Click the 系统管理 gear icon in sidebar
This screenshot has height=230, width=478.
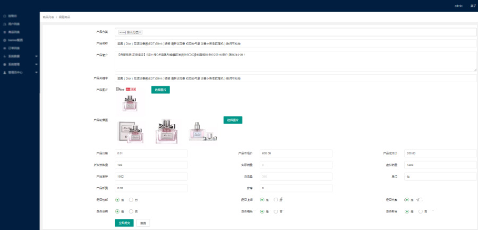pyautogui.click(x=5, y=64)
